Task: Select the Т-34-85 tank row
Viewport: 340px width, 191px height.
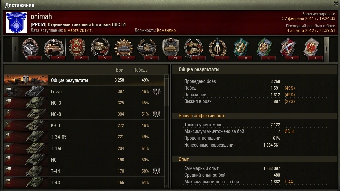Action: tap(84, 137)
